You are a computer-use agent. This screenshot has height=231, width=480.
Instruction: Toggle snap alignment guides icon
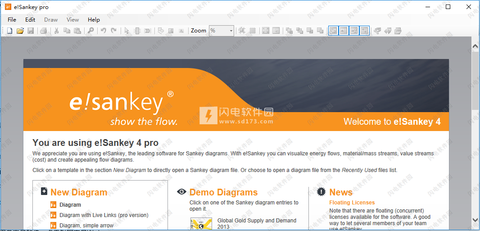[x=242, y=31]
